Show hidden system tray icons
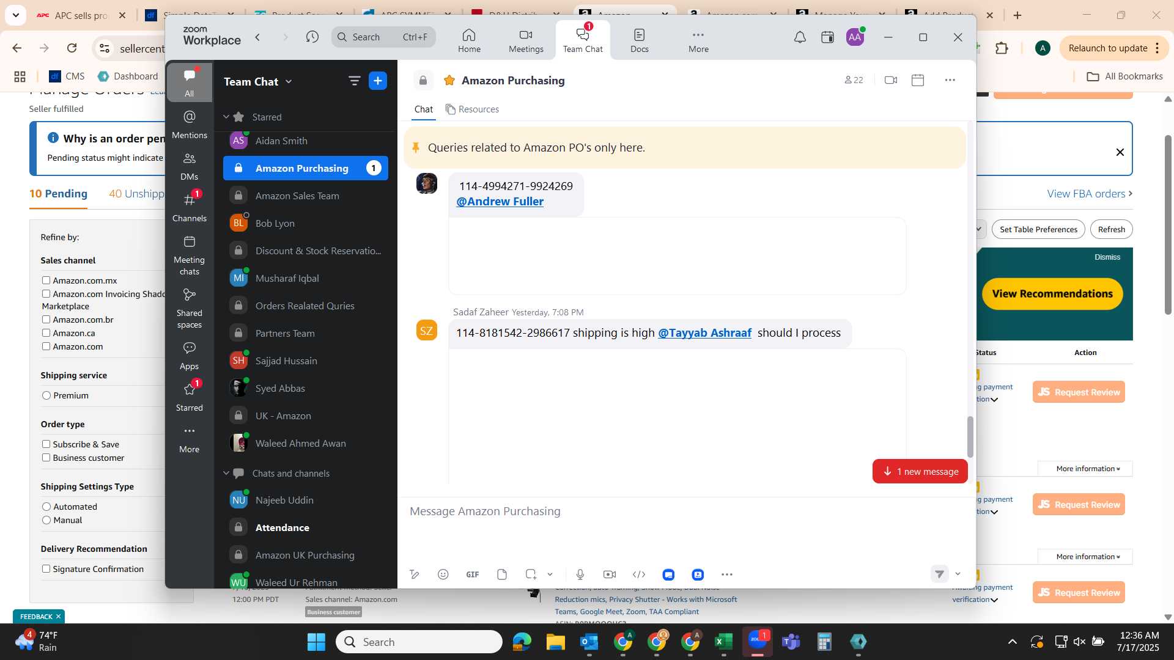 click(x=1012, y=642)
